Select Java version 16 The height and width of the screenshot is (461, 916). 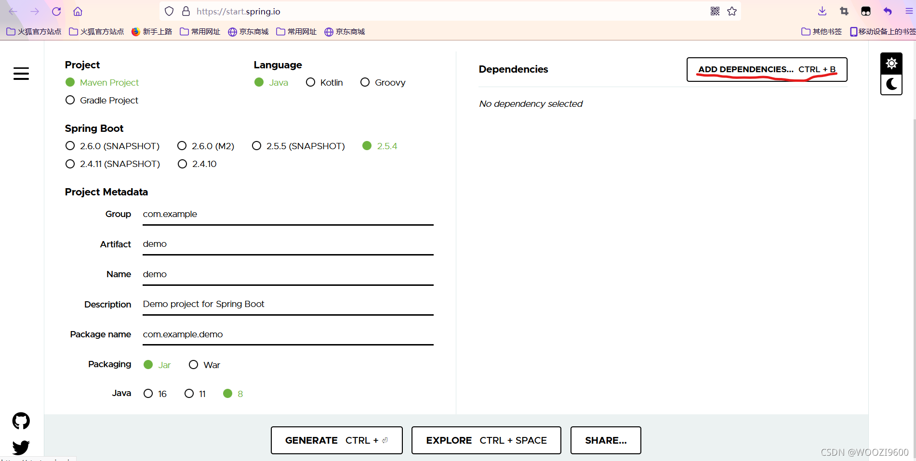pyautogui.click(x=155, y=394)
